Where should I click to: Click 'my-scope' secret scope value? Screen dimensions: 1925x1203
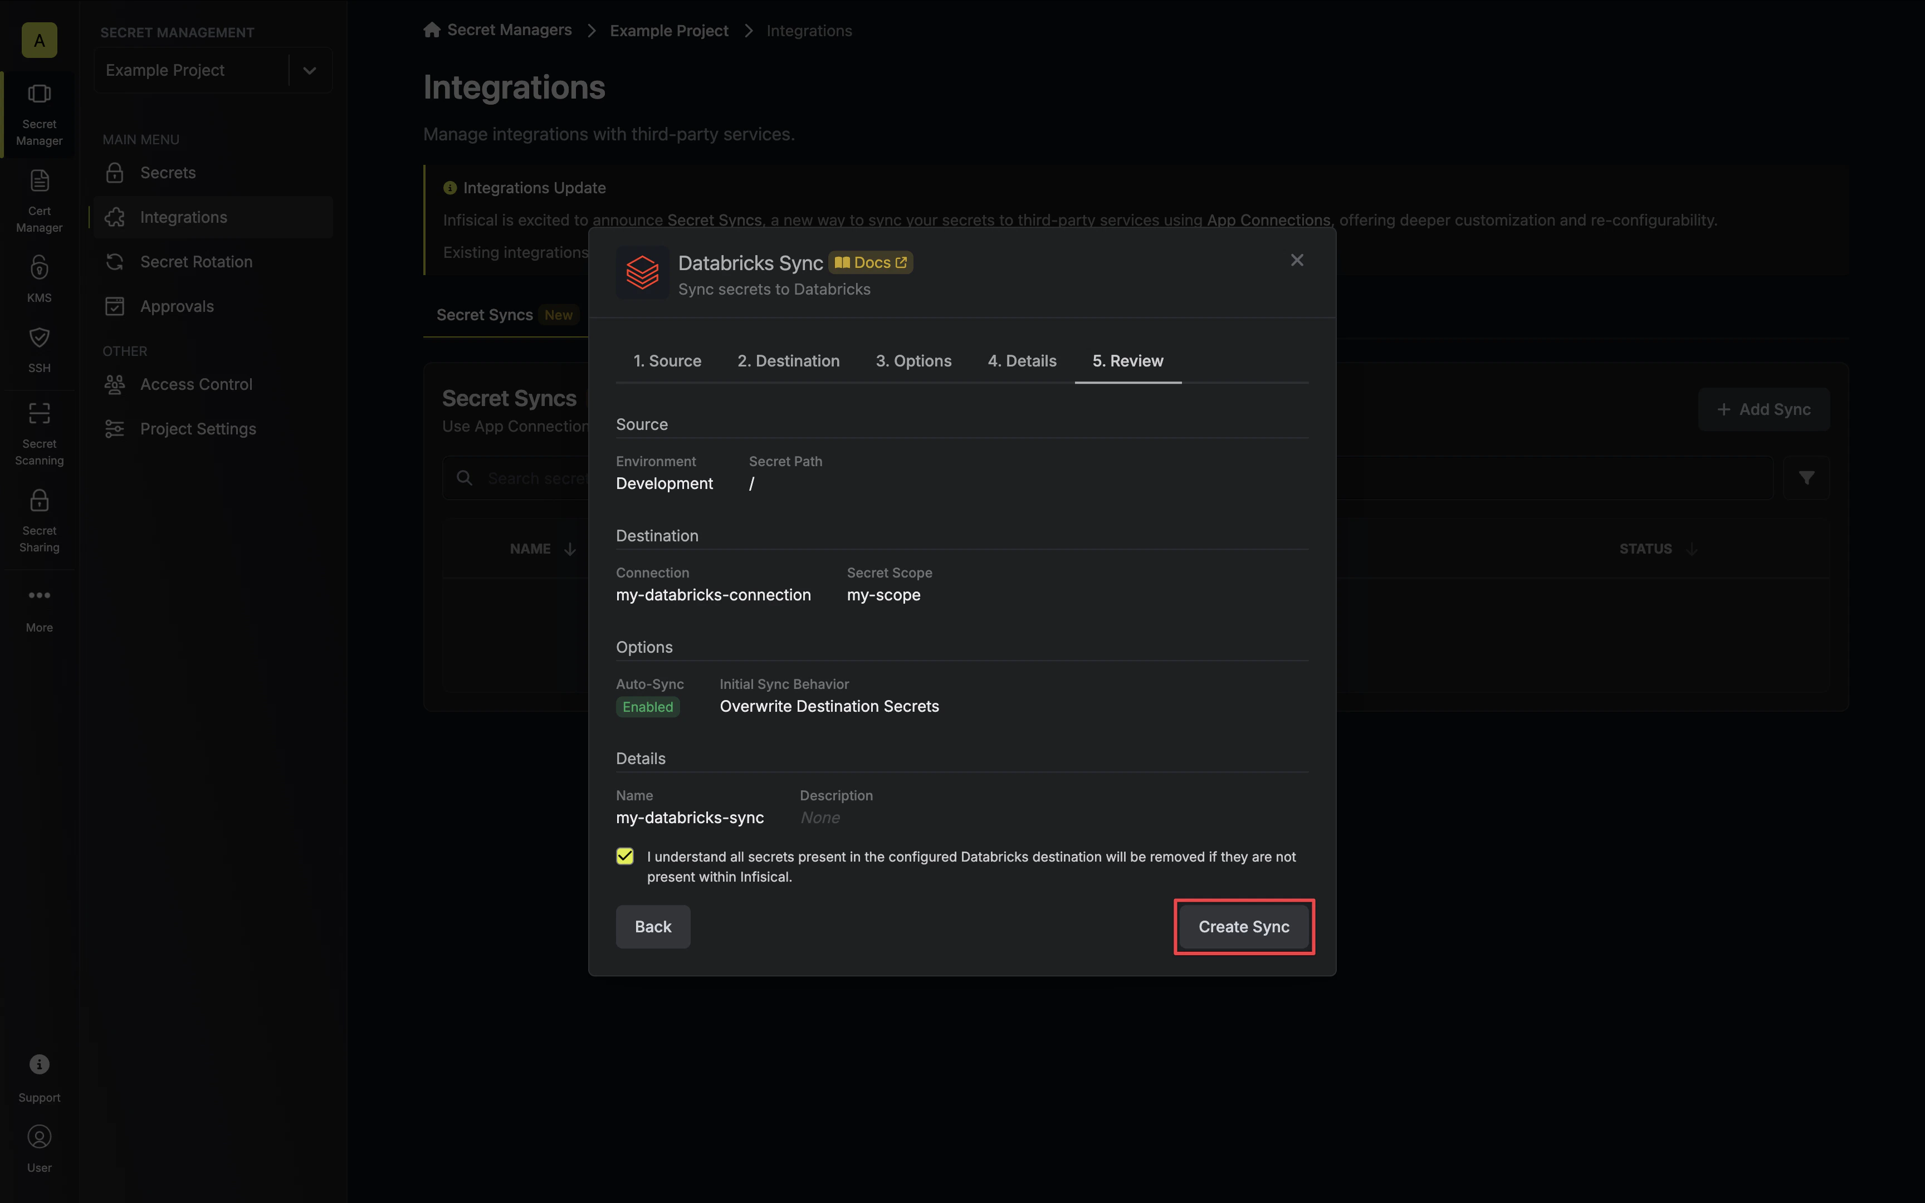pyautogui.click(x=883, y=595)
